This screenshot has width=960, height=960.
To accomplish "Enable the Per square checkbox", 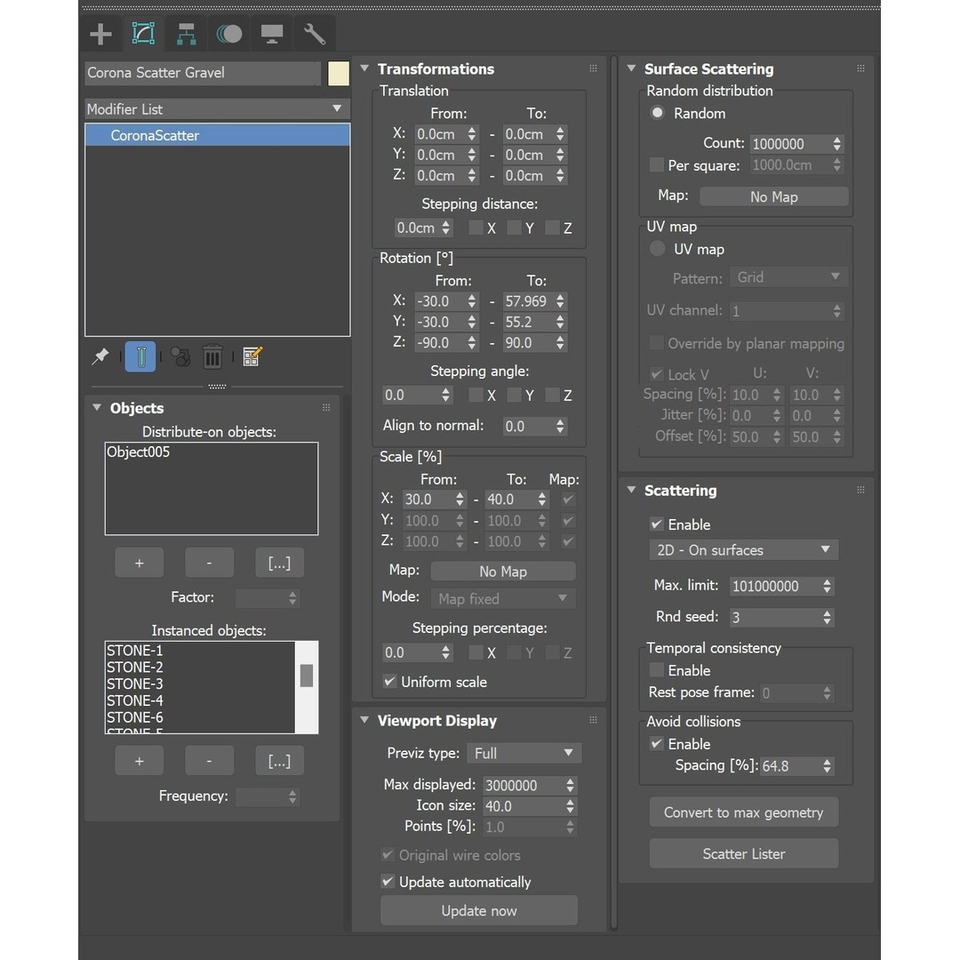I will (656, 164).
